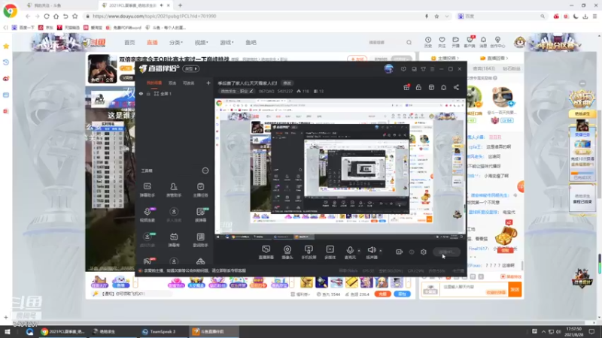Open 主播任务 tool in toolbox
Image resolution: width=602 pixels, height=338 pixels.
point(200,190)
